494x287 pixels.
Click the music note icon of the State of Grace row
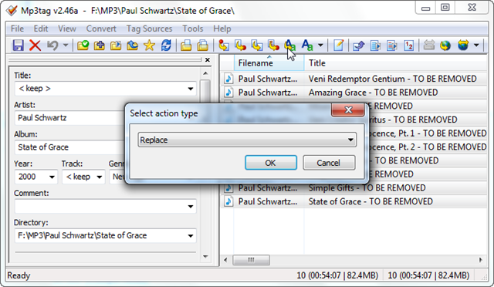coord(228,201)
